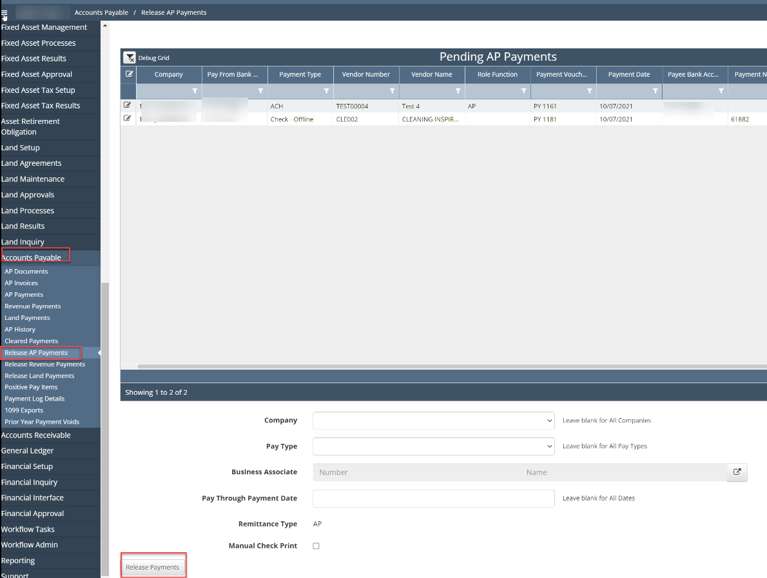
Task: Click the clear filter icon beside Debug Grid
Action: (130, 58)
